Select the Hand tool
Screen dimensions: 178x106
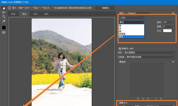tap(4, 8)
